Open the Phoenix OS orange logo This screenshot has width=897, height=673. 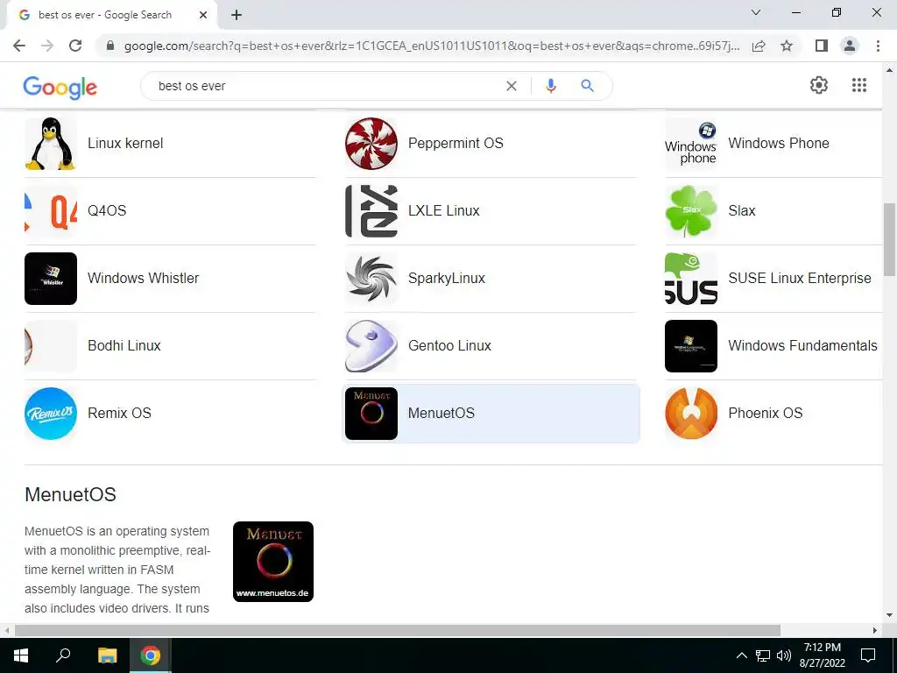(691, 414)
